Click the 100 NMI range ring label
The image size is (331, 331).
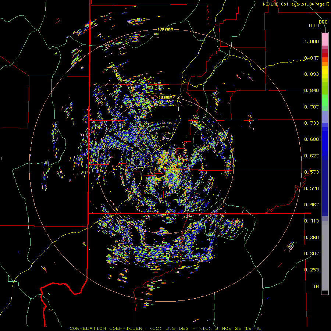point(165,29)
